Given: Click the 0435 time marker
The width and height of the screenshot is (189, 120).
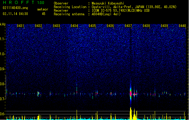Looking at the screenshot, I should pos(92,26).
